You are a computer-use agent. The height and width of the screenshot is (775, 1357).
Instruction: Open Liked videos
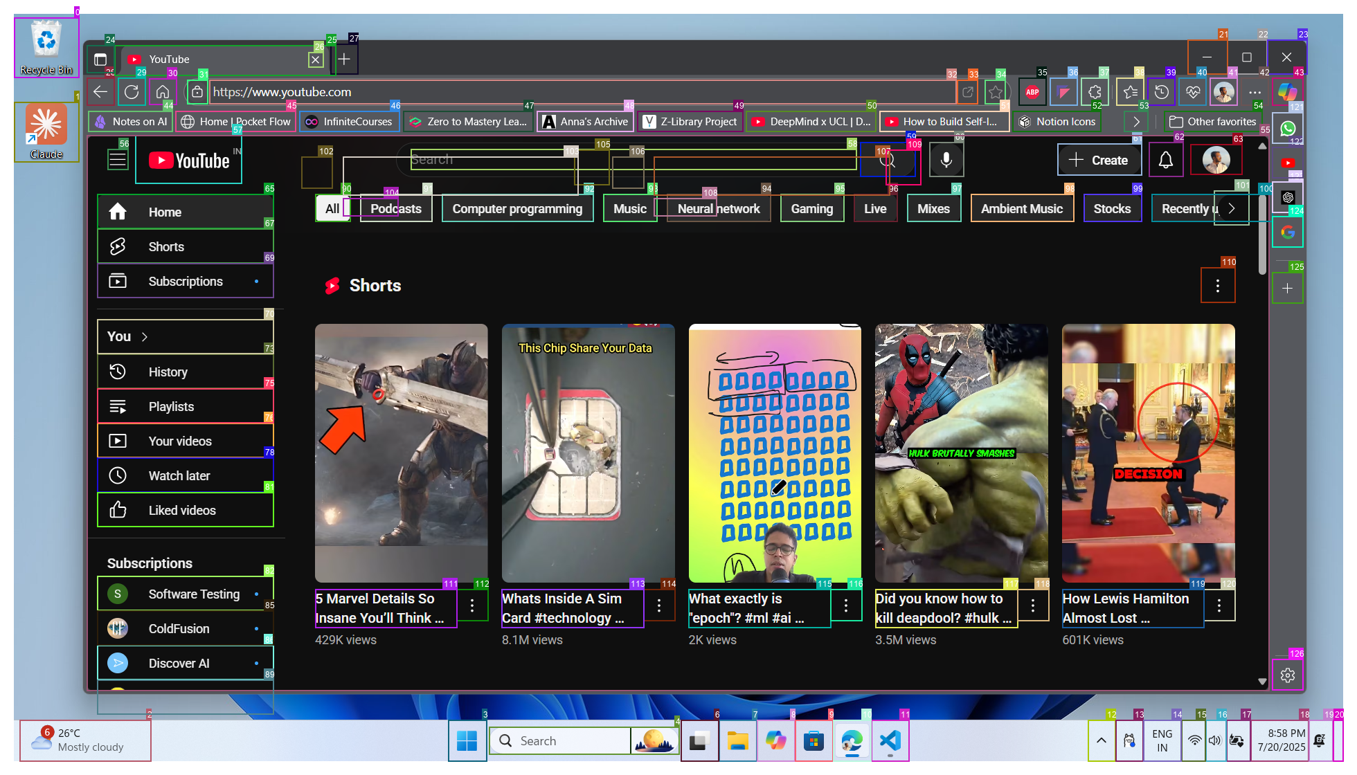tap(186, 510)
